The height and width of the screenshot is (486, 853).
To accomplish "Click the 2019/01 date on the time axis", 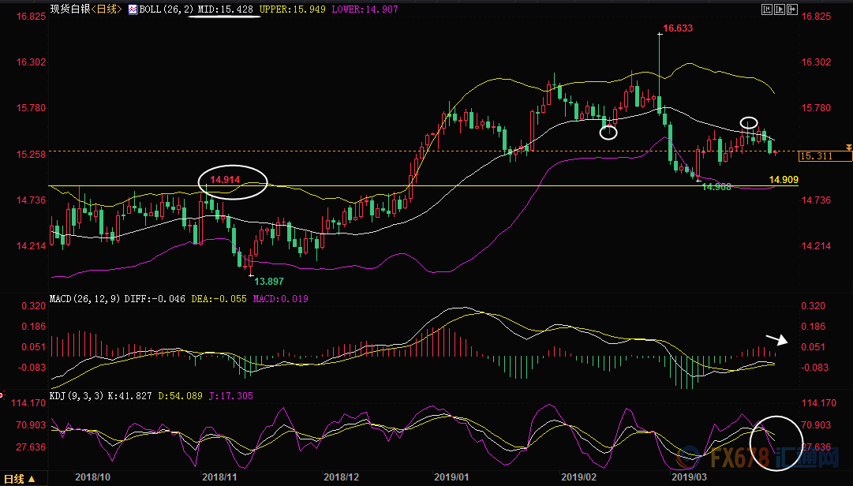I will pos(450,477).
